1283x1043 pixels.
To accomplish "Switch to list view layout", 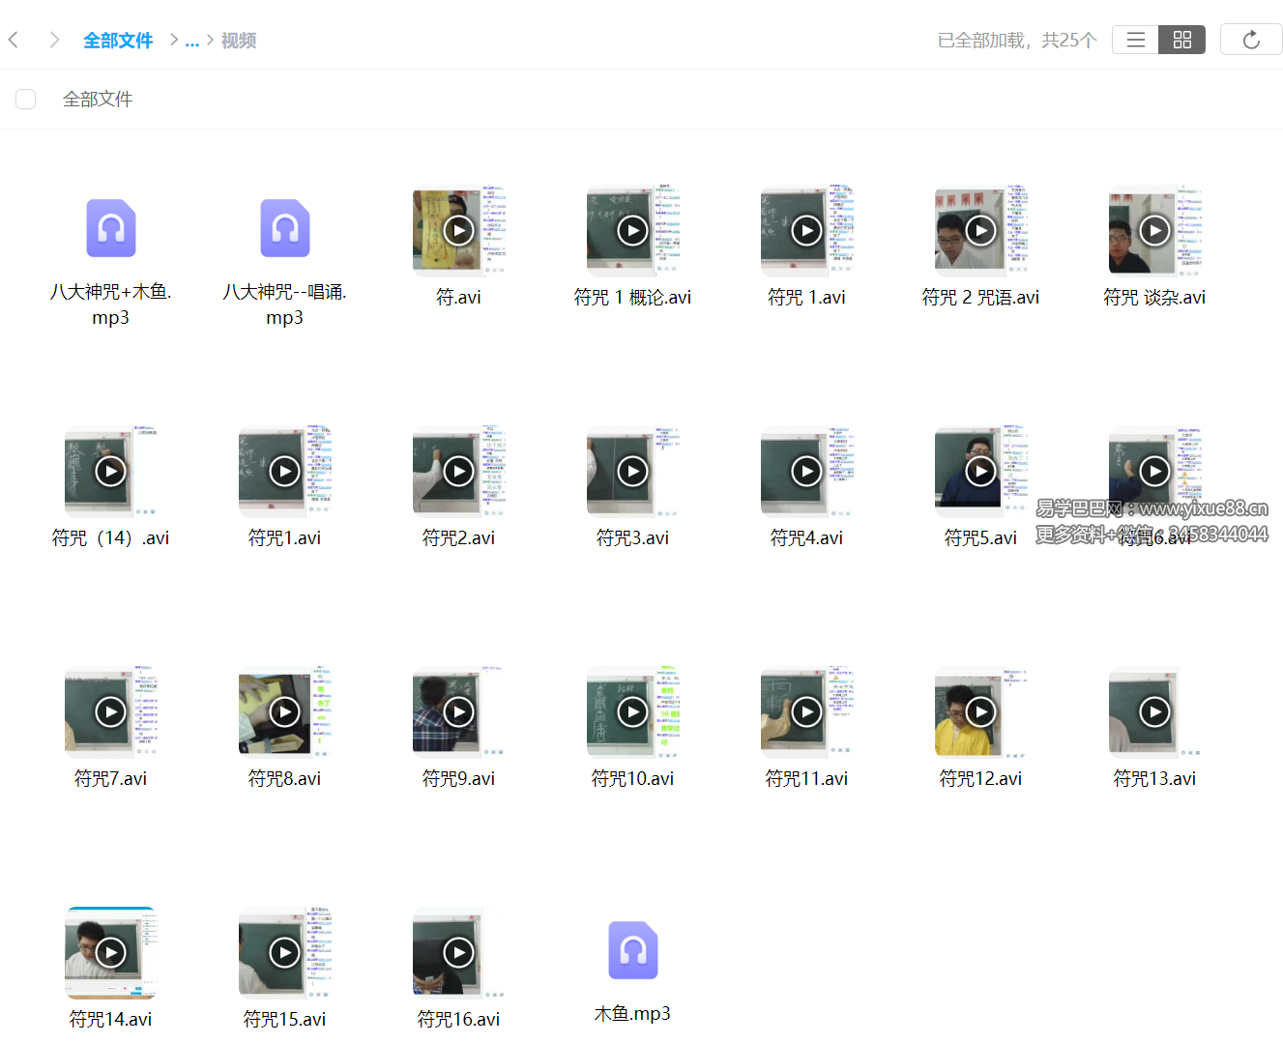I will [1135, 40].
